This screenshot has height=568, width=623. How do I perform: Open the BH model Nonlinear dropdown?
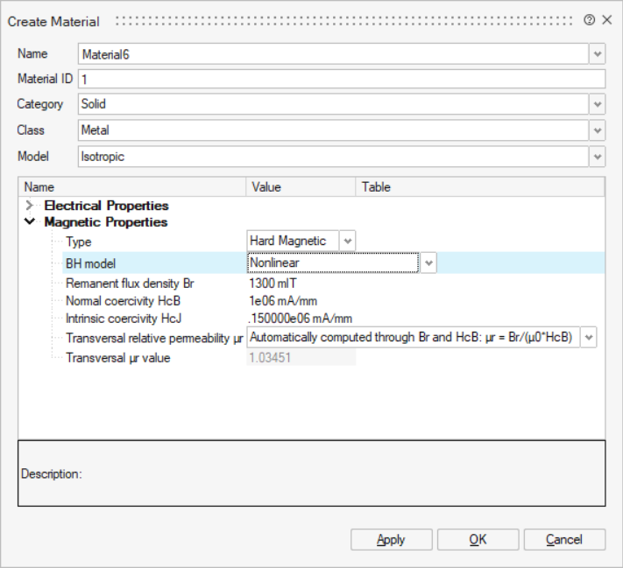[428, 263]
